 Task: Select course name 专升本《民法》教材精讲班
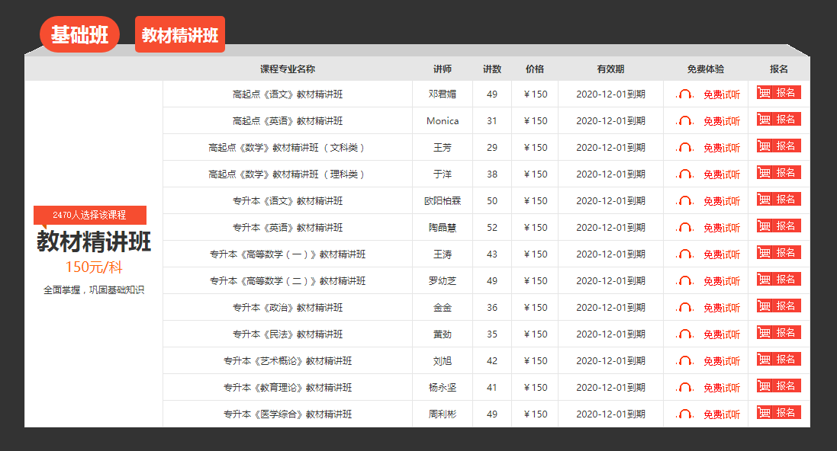click(288, 334)
